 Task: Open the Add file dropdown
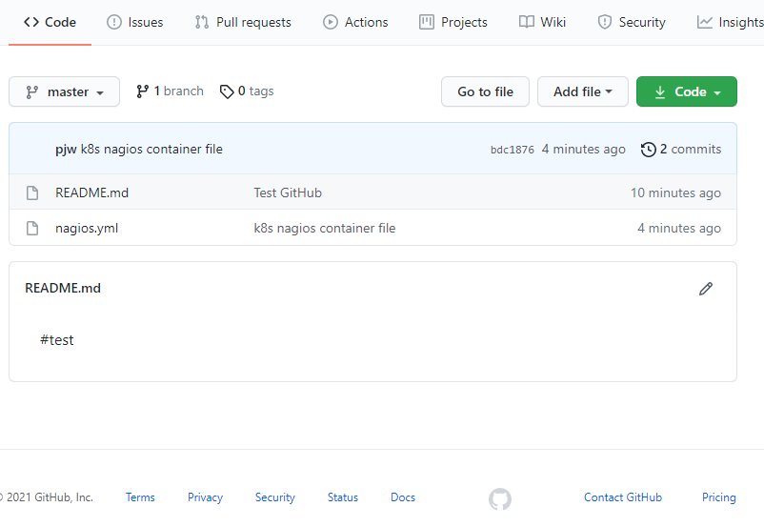[583, 91]
